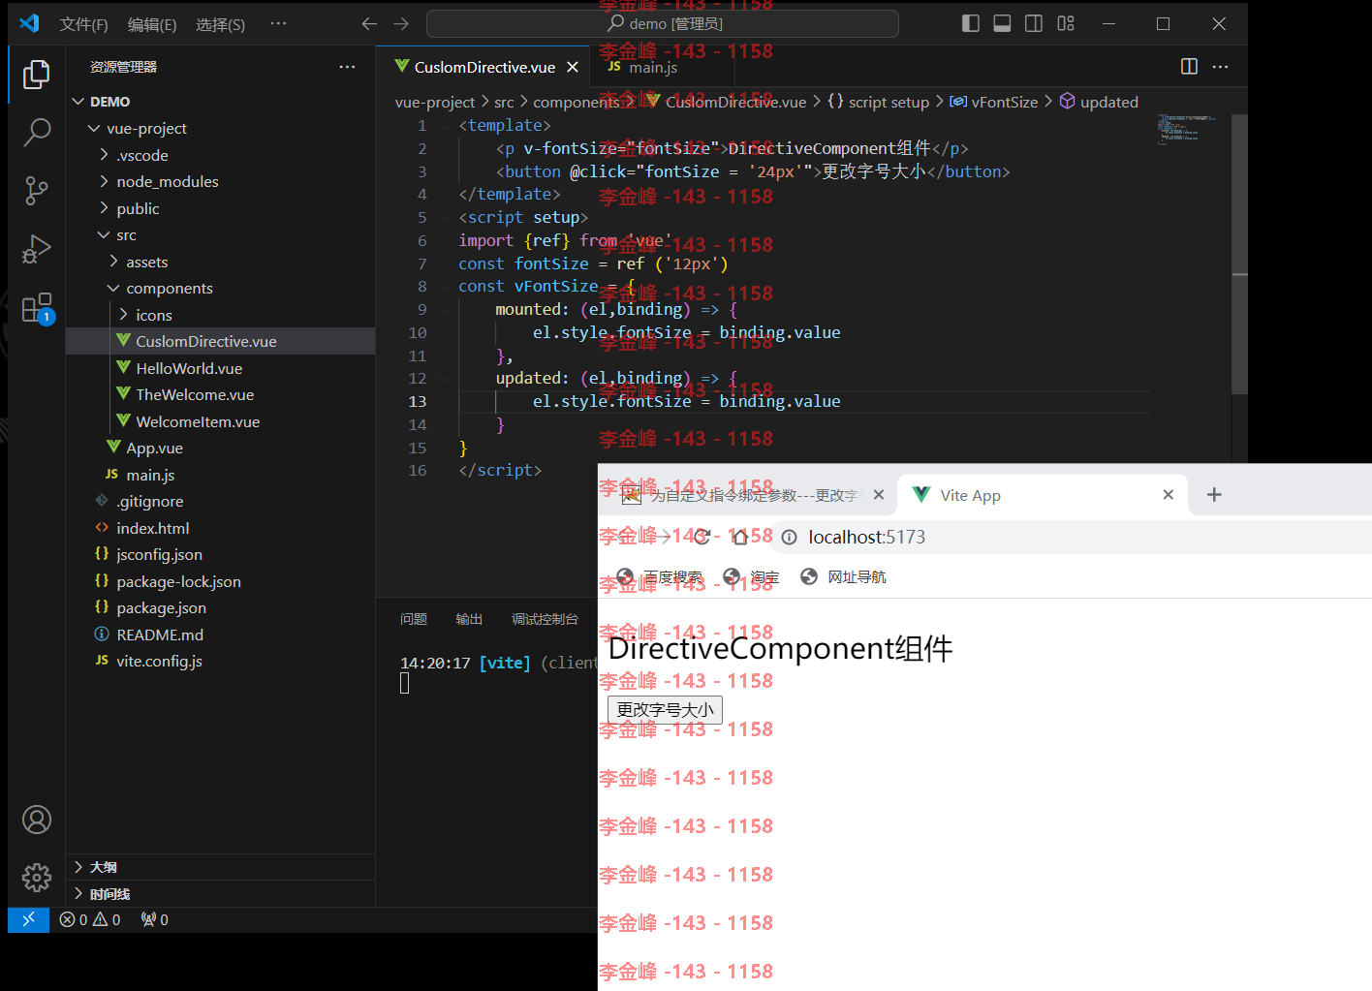
Task: Open Explorer views and more actions ellipsis
Action: click(347, 67)
